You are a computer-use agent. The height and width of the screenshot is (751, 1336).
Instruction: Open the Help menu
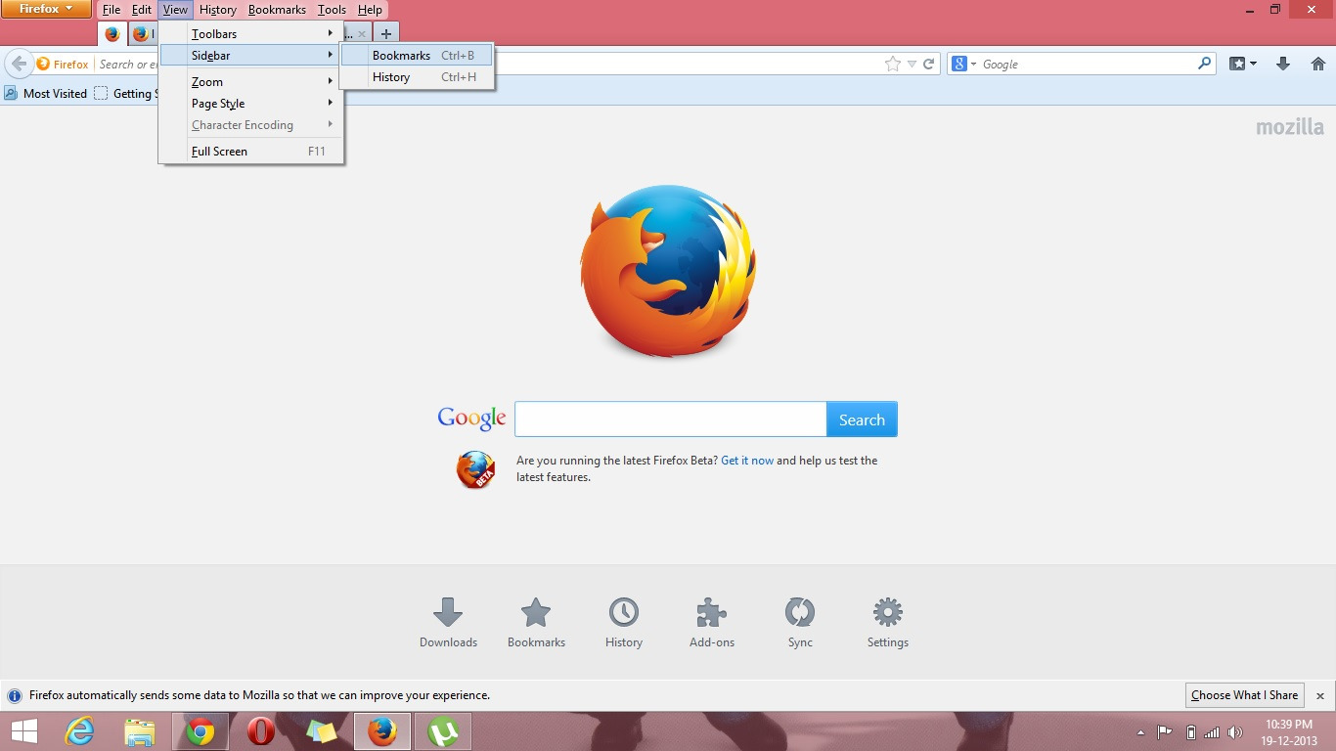click(370, 10)
